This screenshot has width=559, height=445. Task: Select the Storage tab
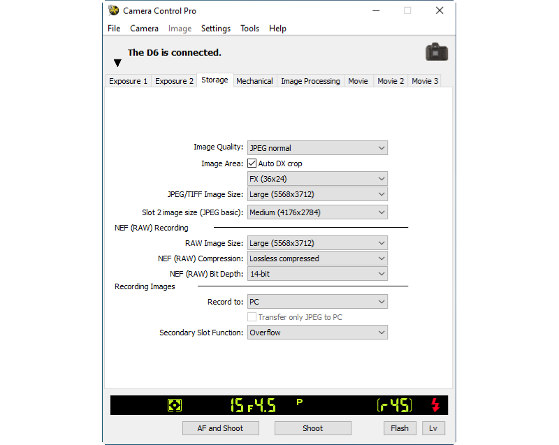[x=215, y=80]
